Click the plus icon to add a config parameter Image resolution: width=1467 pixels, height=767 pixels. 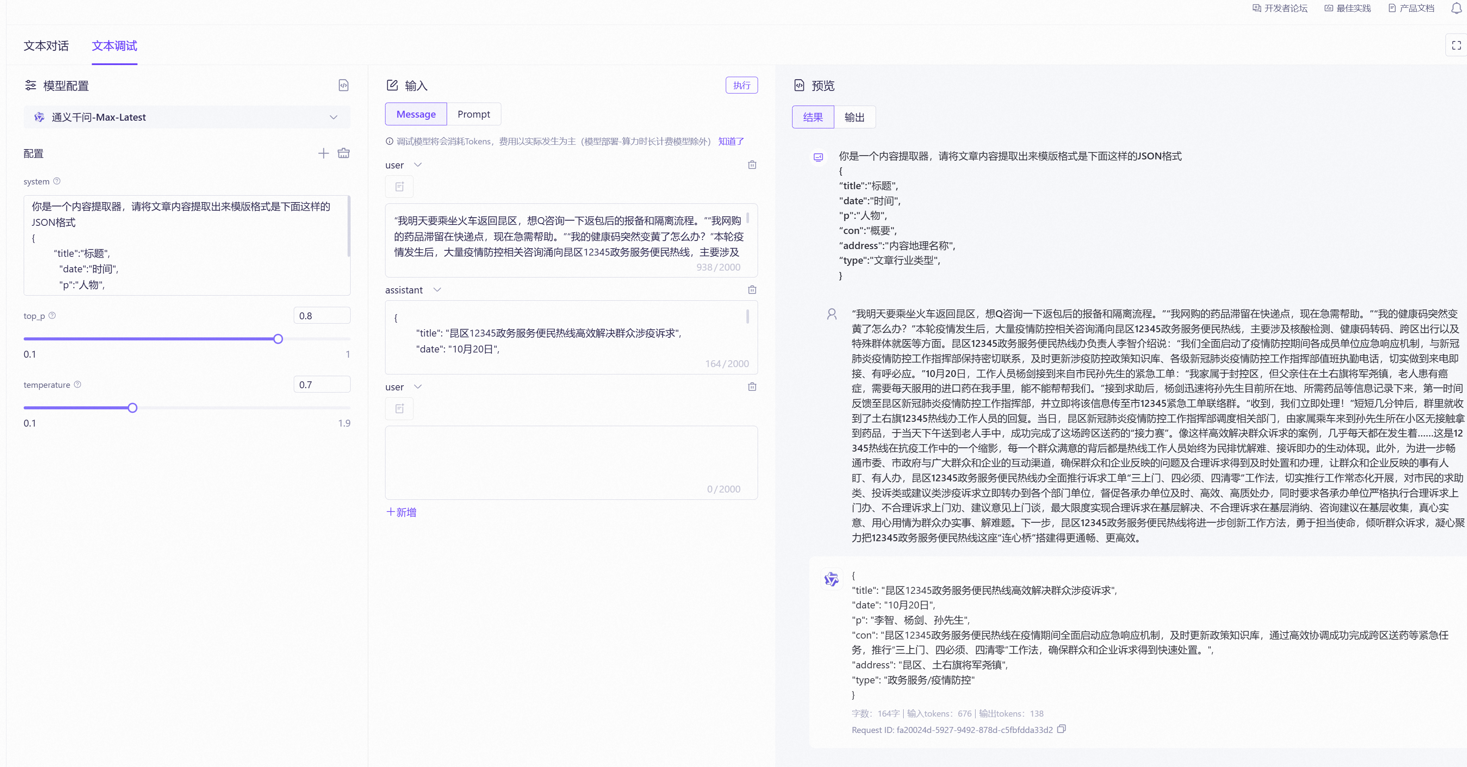323,153
